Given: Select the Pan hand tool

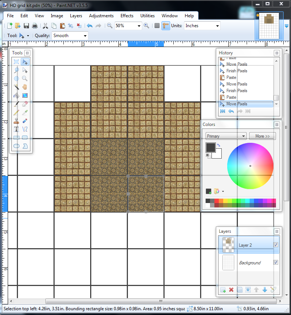Looking at the screenshot, I should click(25, 87).
